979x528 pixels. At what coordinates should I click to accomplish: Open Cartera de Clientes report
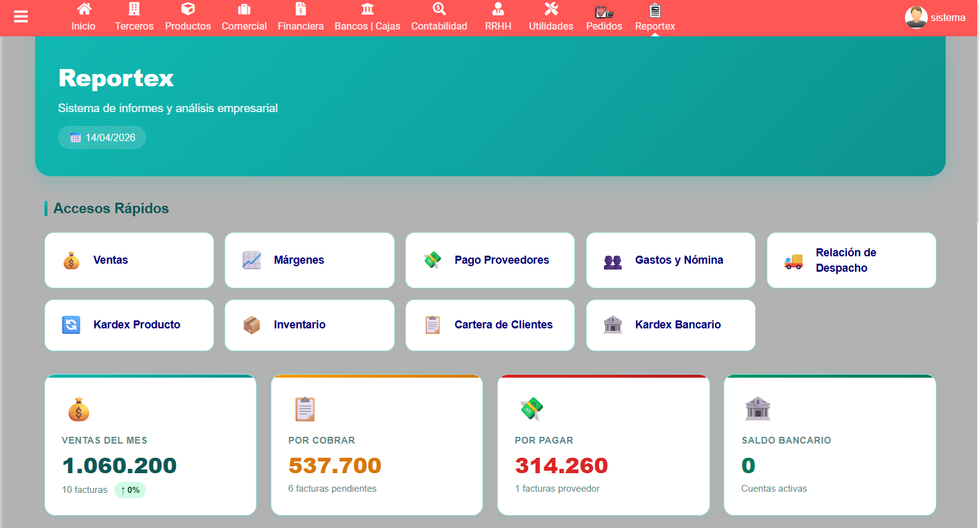(x=490, y=325)
